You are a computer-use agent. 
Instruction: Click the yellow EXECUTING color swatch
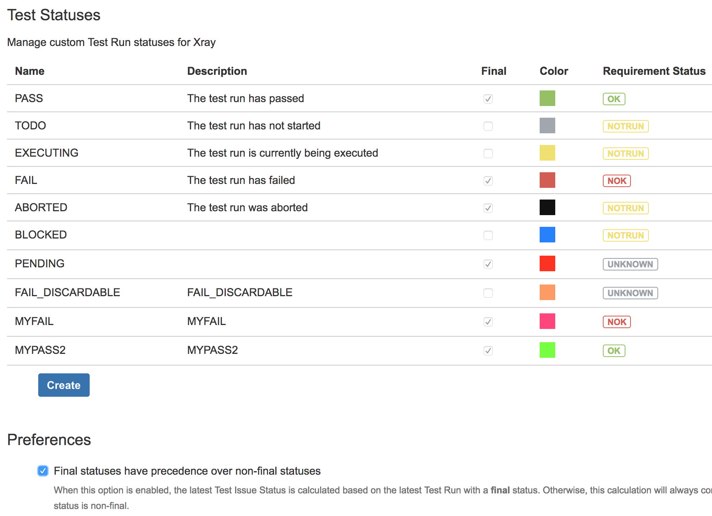point(547,153)
